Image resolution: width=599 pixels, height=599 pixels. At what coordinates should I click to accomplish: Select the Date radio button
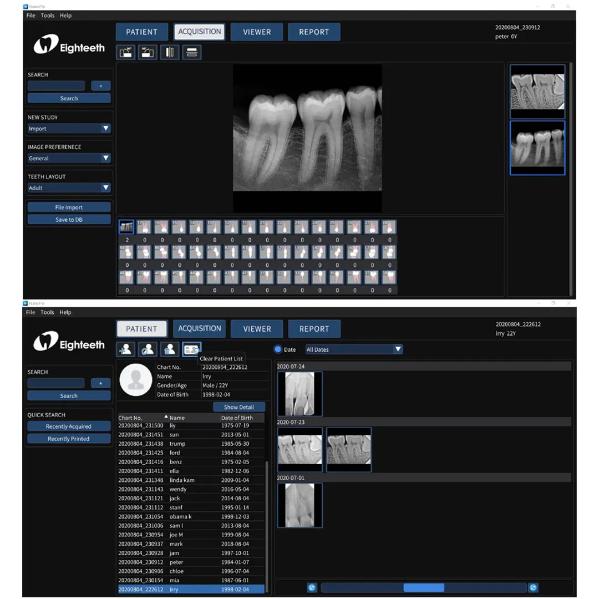[x=278, y=349]
